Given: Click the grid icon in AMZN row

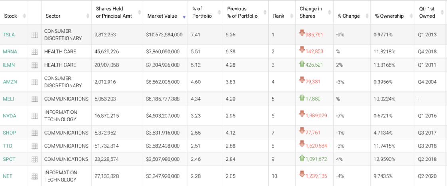Looking at the screenshot, I should (x=34, y=82).
